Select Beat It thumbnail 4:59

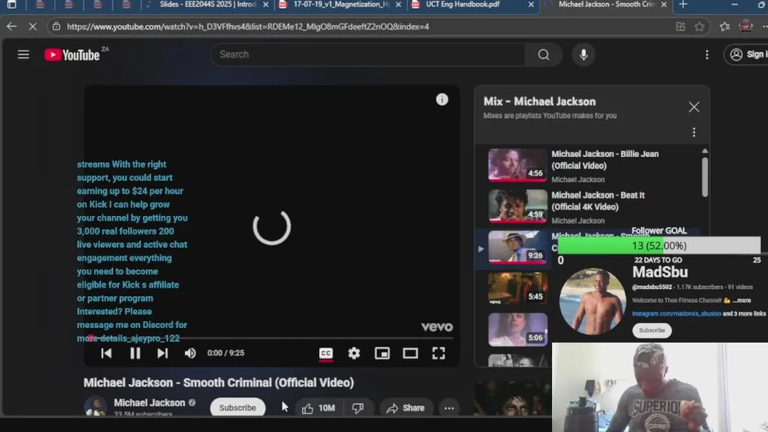[x=518, y=206]
